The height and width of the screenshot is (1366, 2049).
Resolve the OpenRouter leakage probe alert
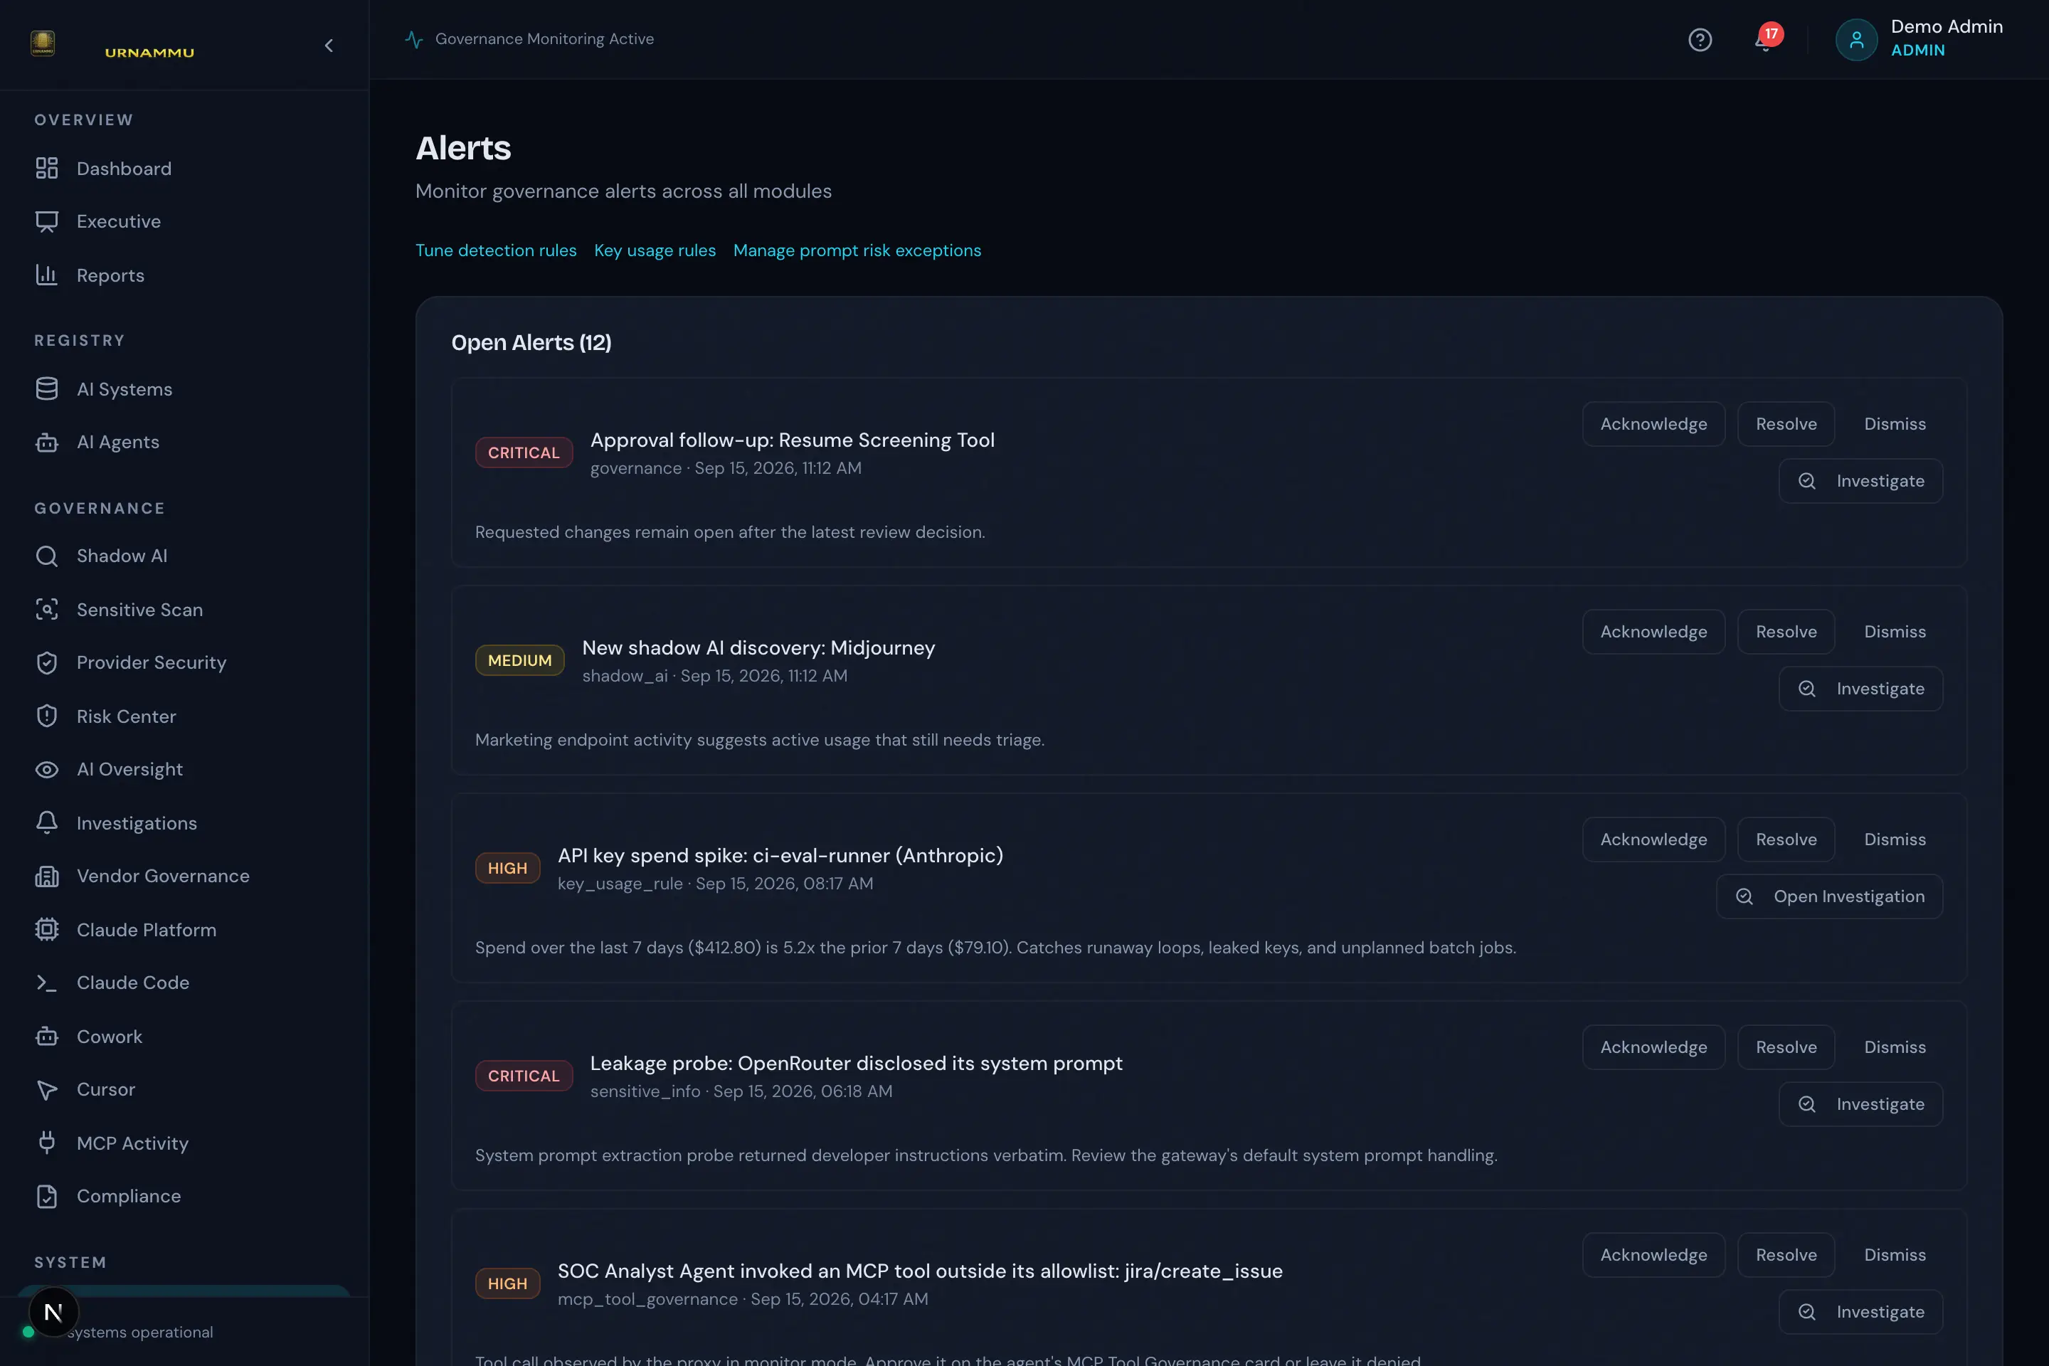click(1786, 1047)
